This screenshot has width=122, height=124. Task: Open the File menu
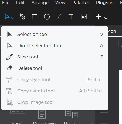(6, 2)
